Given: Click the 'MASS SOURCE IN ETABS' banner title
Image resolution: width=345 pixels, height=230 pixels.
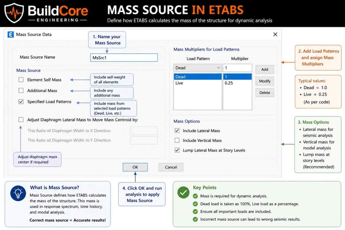Looking at the screenshot, I should [175, 10].
